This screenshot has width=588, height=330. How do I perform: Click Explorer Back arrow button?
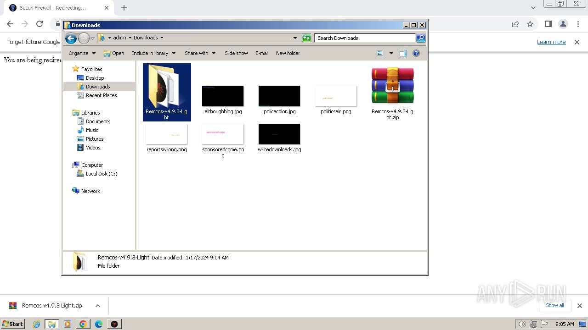click(71, 38)
